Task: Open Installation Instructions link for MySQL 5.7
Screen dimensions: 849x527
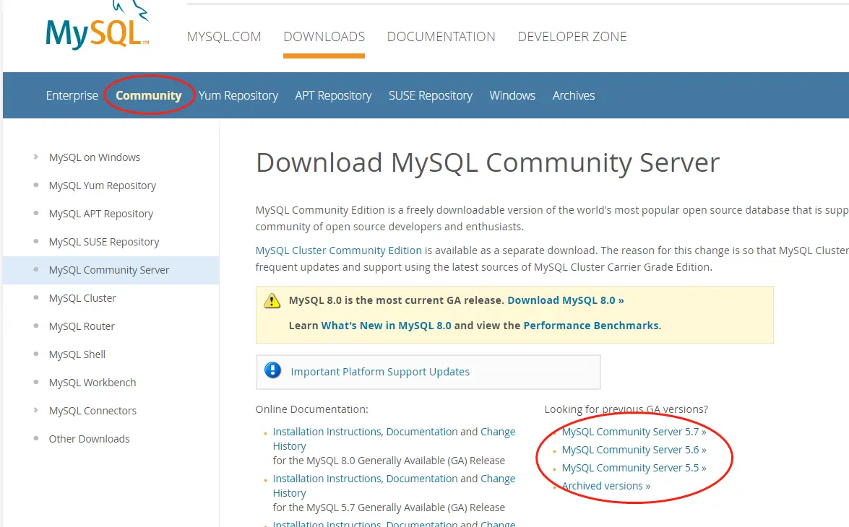Action: [x=327, y=479]
